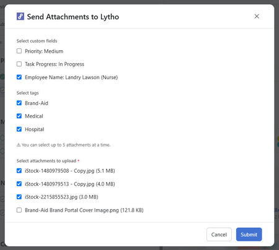This screenshot has width=279, height=250.
Task: Check the Priority: Medium checkbox
Action: click(x=19, y=51)
